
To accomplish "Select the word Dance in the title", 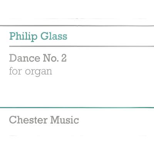I will (x=25, y=58).
